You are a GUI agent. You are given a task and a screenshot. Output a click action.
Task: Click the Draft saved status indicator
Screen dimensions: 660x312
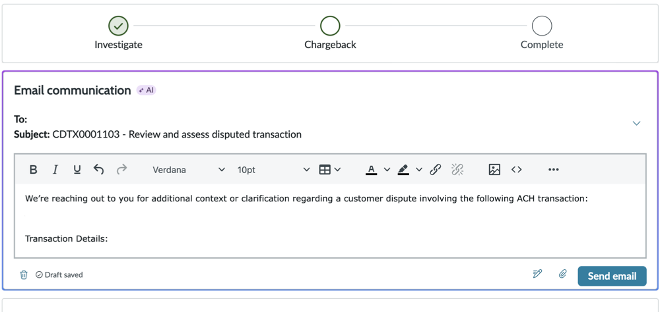(x=59, y=275)
